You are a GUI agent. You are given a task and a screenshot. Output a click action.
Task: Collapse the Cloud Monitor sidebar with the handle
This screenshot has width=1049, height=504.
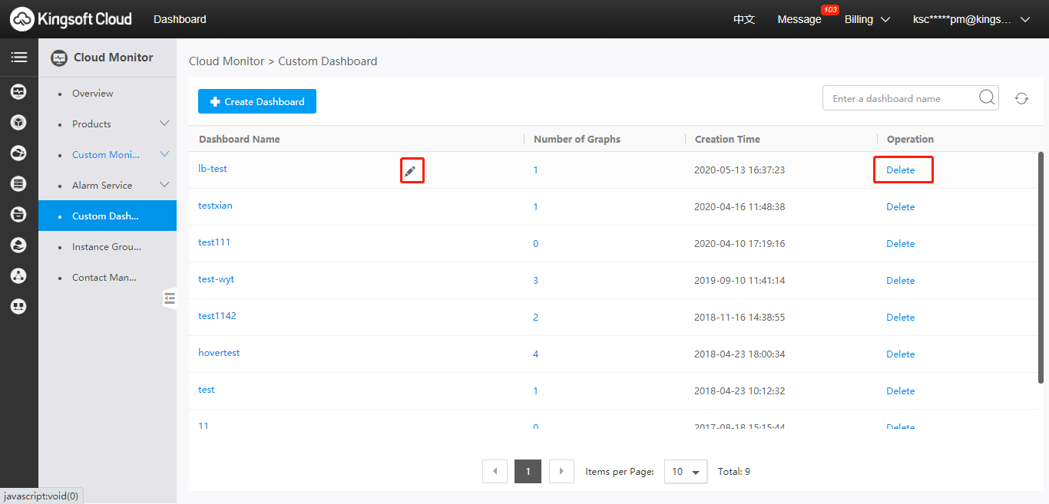click(170, 298)
